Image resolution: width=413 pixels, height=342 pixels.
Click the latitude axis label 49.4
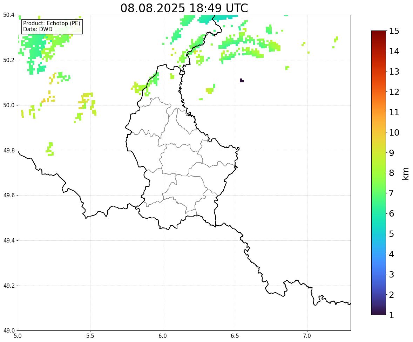[x=8, y=241]
